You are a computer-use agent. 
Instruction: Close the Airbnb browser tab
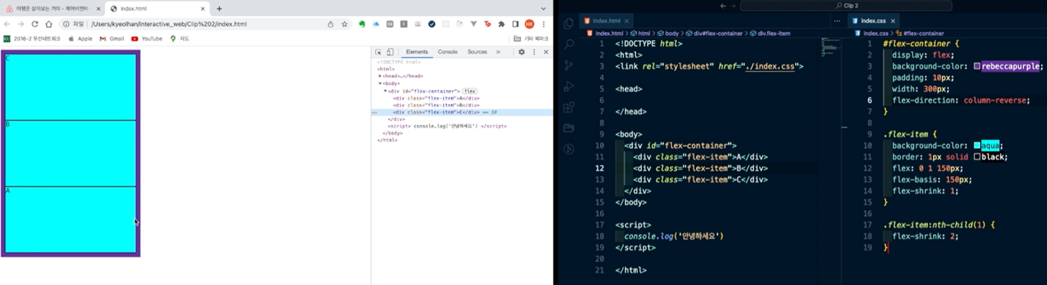pyautogui.click(x=98, y=8)
